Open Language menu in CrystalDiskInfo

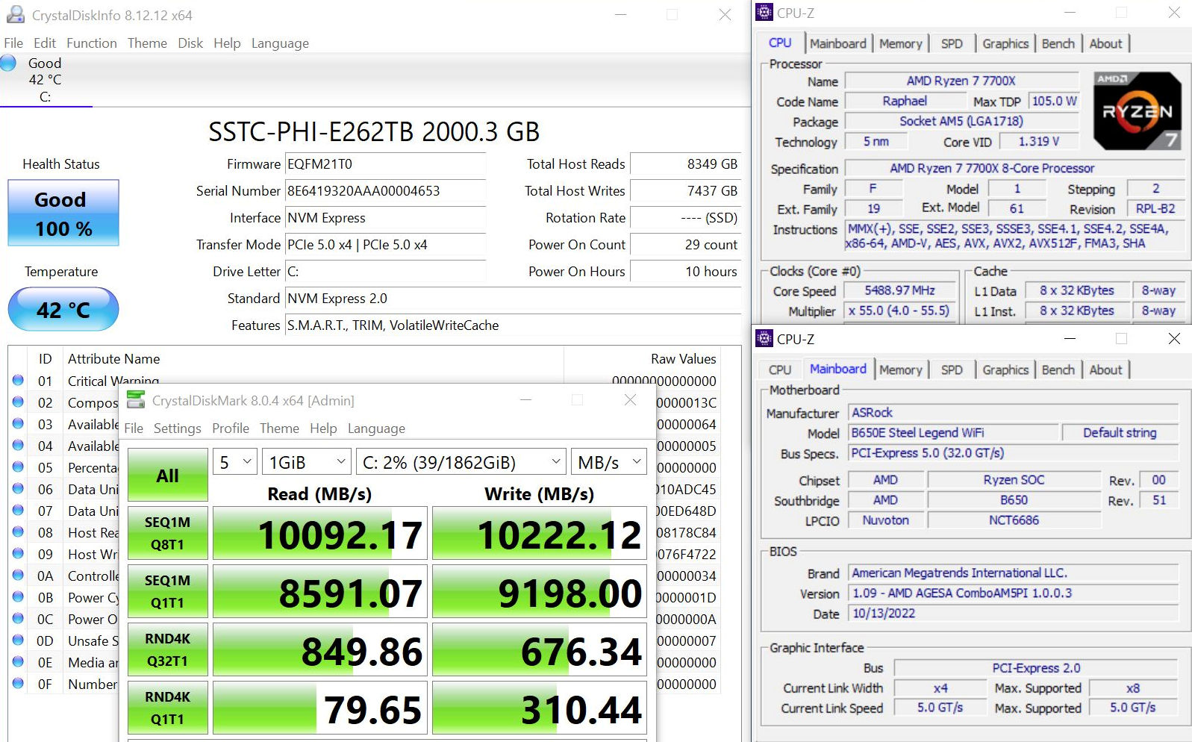point(280,43)
